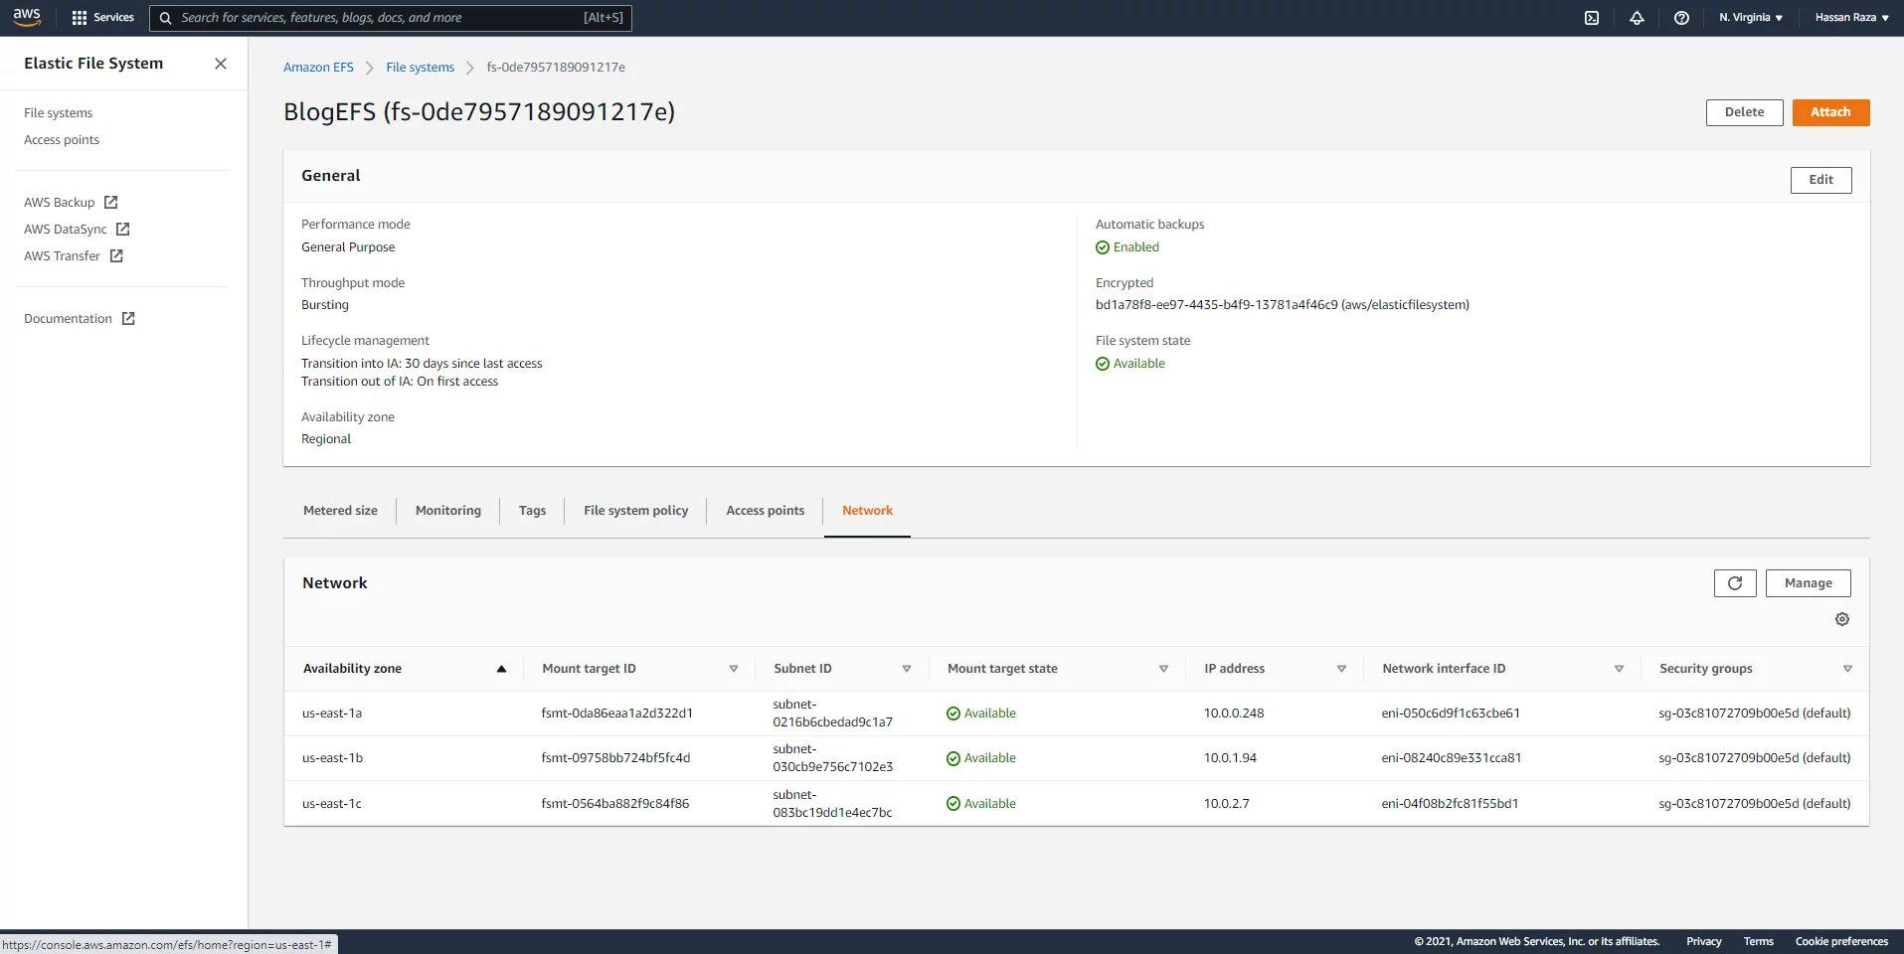
Task: Open the AWS Transfer sidebar link
Action: pos(62,256)
